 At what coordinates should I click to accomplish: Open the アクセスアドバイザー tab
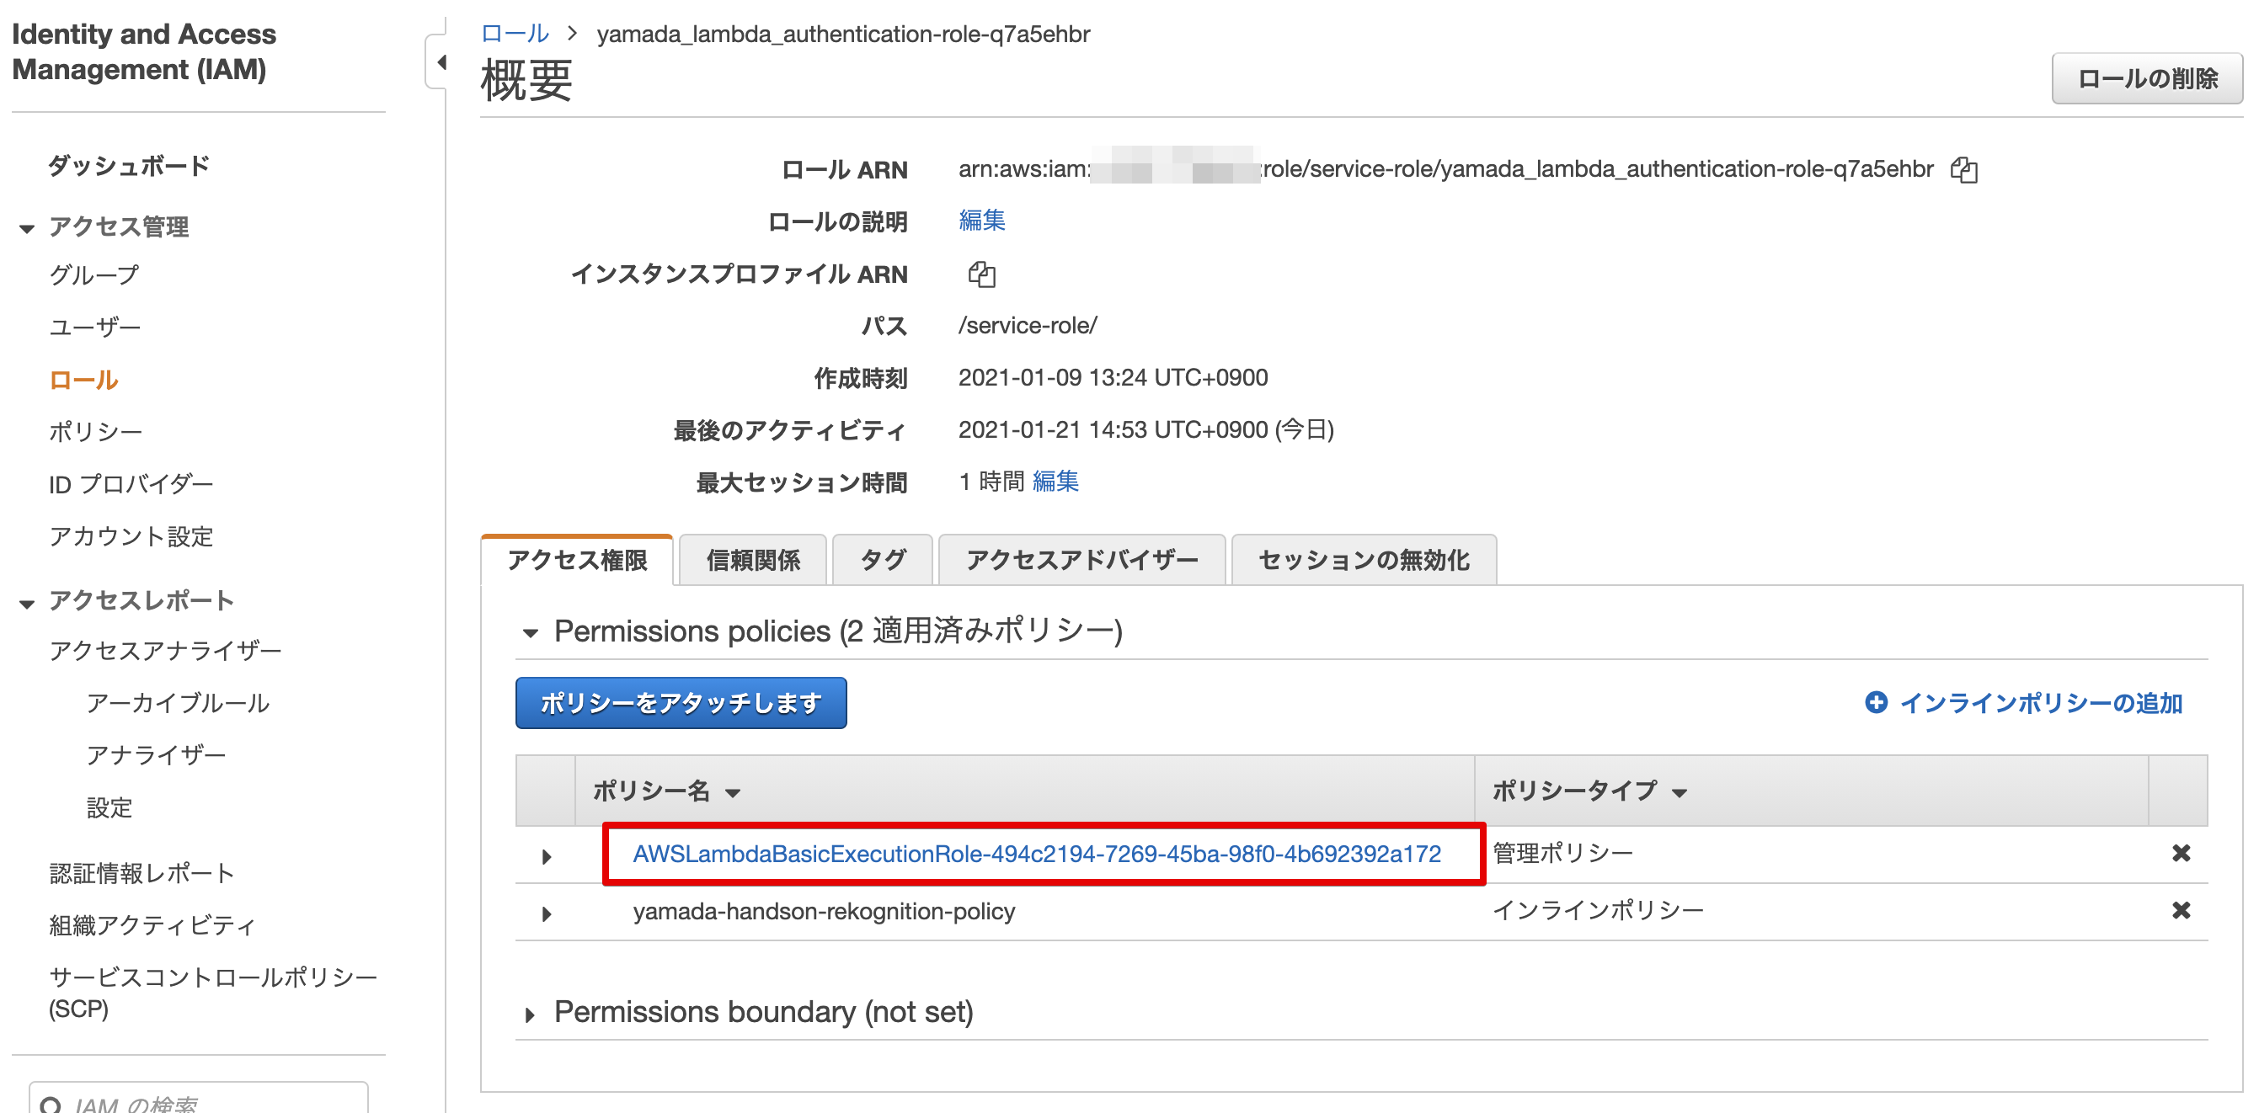tap(1081, 560)
